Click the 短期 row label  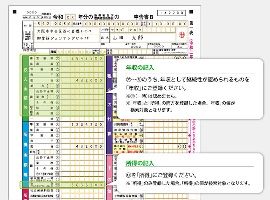pyautogui.click(x=45, y=108)
